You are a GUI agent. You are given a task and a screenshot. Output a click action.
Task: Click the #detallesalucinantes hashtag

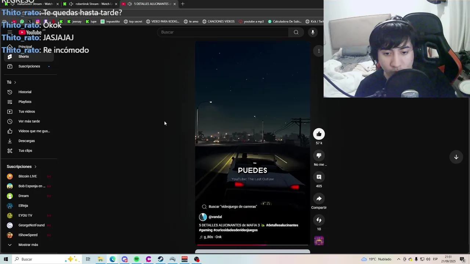tap(282, 225)
